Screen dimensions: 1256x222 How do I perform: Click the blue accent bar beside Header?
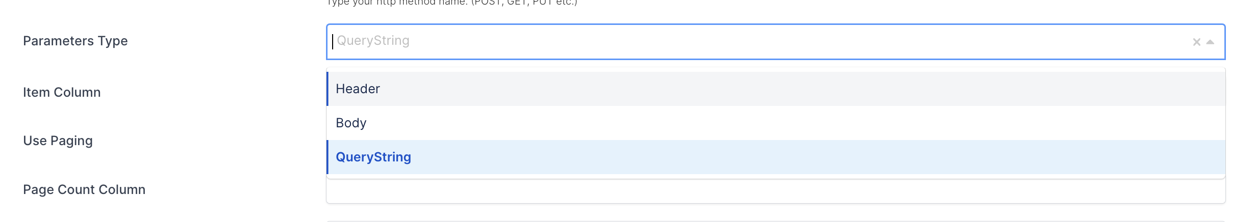tap(328, 89)
